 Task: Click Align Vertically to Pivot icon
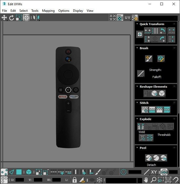point(147,39)
